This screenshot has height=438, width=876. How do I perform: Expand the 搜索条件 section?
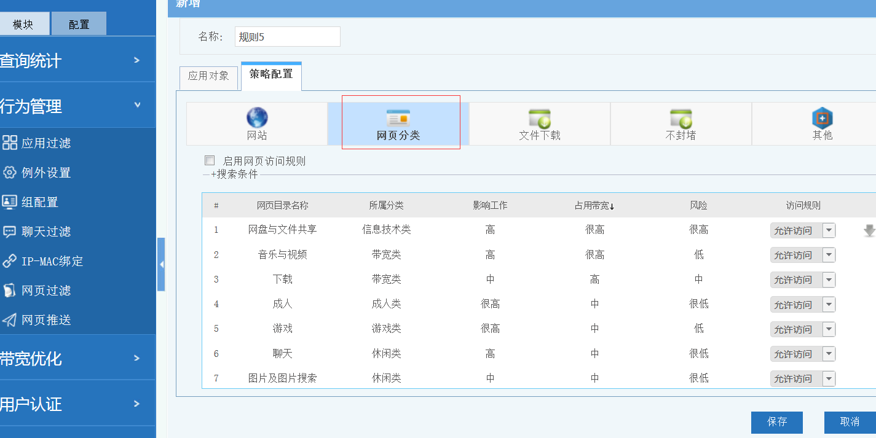pos(234,174)
